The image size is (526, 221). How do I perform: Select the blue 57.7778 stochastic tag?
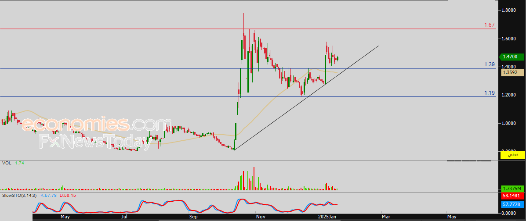pos(512,204)
